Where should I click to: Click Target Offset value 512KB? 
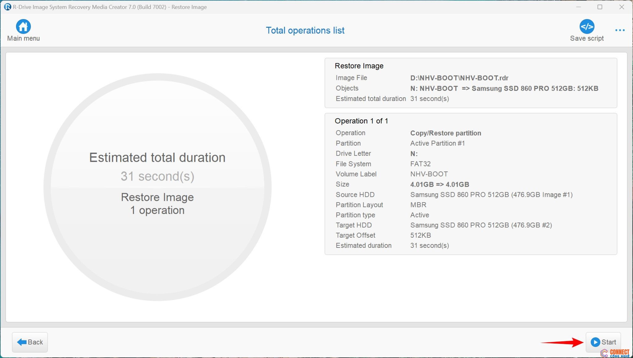pos(420,235)
